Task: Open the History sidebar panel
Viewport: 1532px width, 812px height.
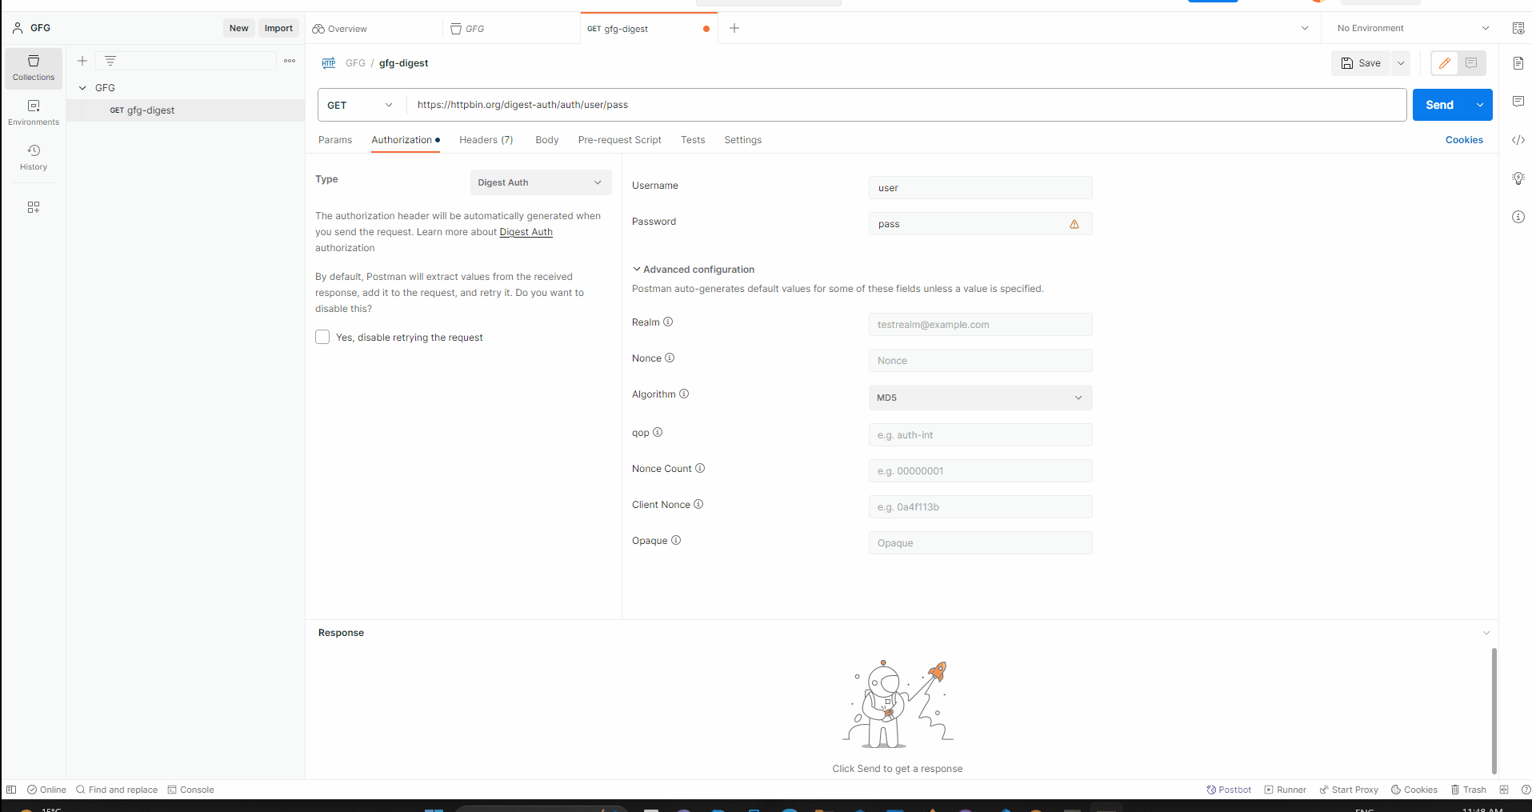Action: pyautogui.click(x=34, y=158)
